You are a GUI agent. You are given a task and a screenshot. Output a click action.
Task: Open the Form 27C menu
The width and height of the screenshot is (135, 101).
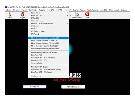[x=50, y=10]
